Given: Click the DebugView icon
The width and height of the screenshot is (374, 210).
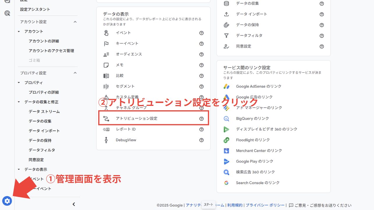Looking at the screenshot, I should [x=106, y=140].
